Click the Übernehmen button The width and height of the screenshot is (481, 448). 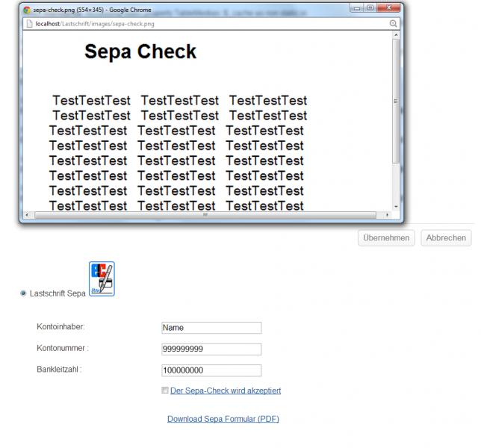386,237
